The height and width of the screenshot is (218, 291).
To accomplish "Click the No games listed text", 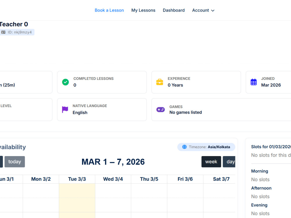I will pos(186,112).
